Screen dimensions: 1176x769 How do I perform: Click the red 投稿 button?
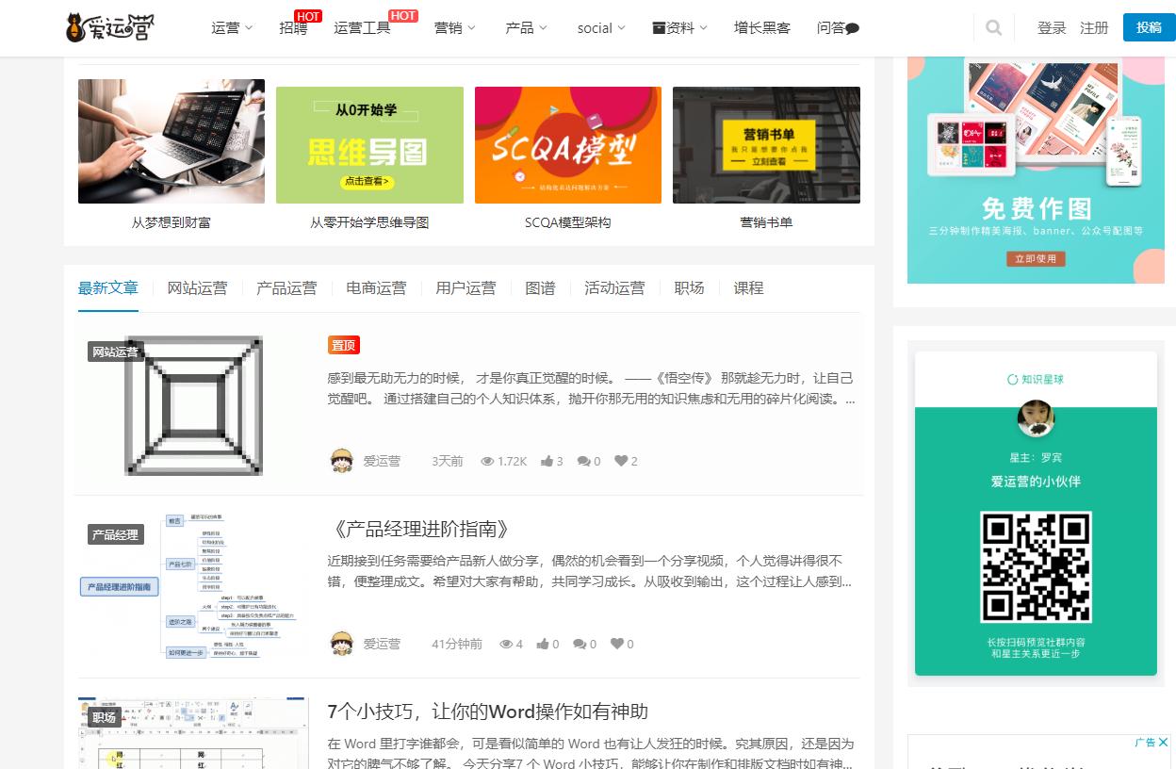tap(1149, 27)
